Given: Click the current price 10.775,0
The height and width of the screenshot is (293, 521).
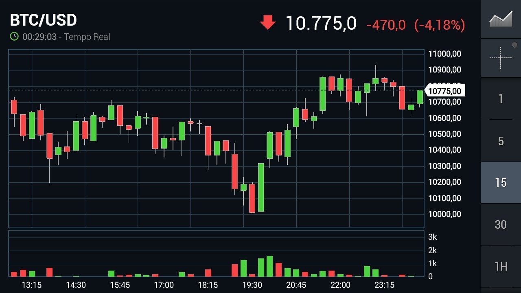Looking at the screenshot, I should coord(321,23).
